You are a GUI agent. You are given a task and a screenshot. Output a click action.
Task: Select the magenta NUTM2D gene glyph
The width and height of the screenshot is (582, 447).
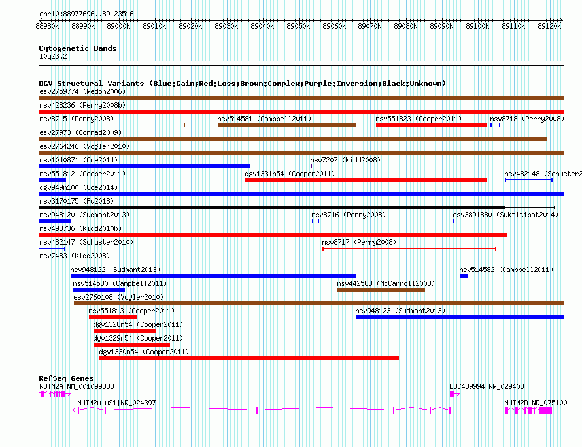point(528,410)
